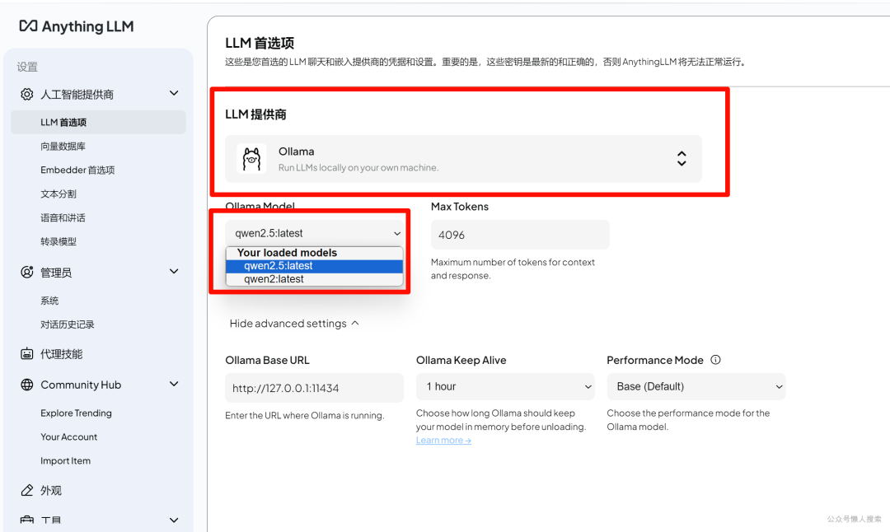890x532 pixels.
Task: Click the 'Run LLMs locally on your own machine' text
Action: 358,168
